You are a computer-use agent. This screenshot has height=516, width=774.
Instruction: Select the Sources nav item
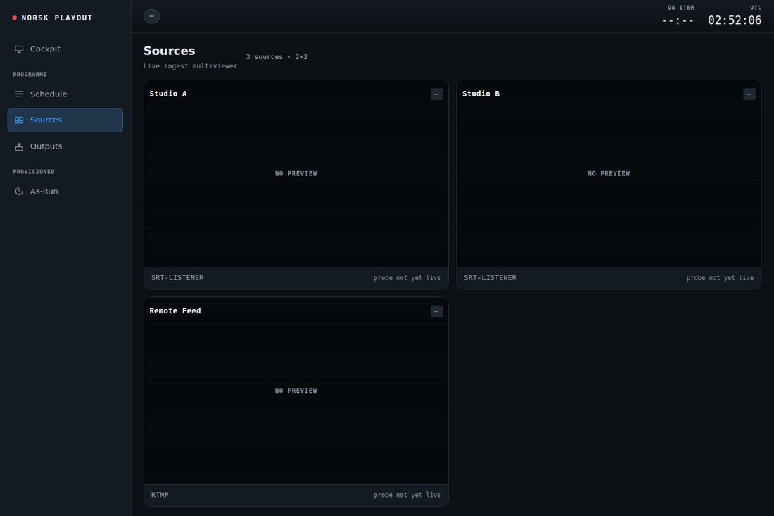point(65,120)
